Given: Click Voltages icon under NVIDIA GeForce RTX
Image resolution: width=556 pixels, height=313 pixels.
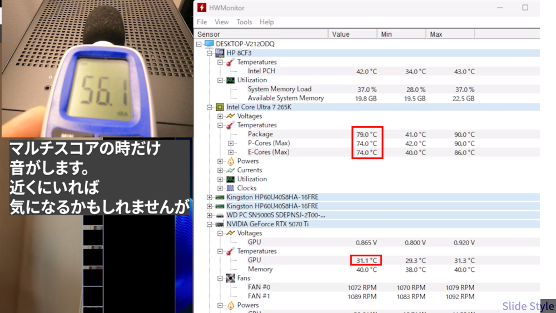Looking at the screenshot, I should (x=231, y=233).
